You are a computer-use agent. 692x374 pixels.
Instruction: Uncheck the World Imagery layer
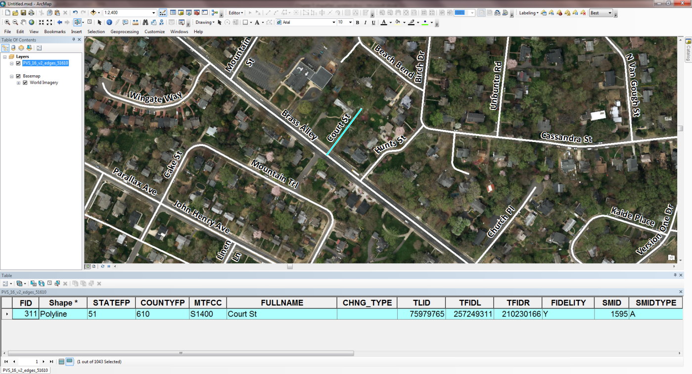25,83
